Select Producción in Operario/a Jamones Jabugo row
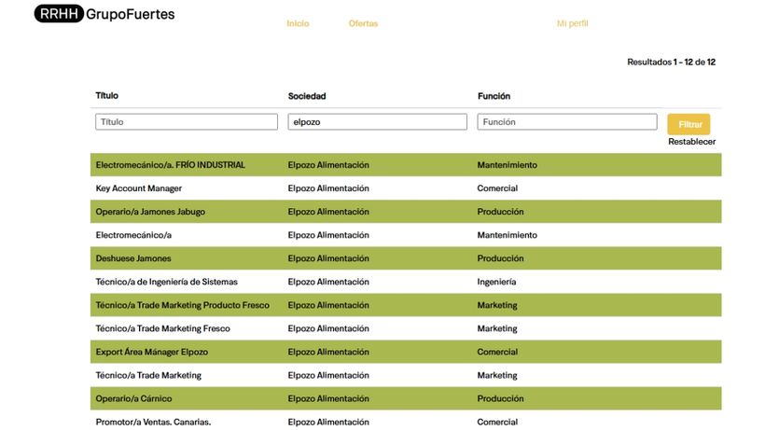 (500, 212)
